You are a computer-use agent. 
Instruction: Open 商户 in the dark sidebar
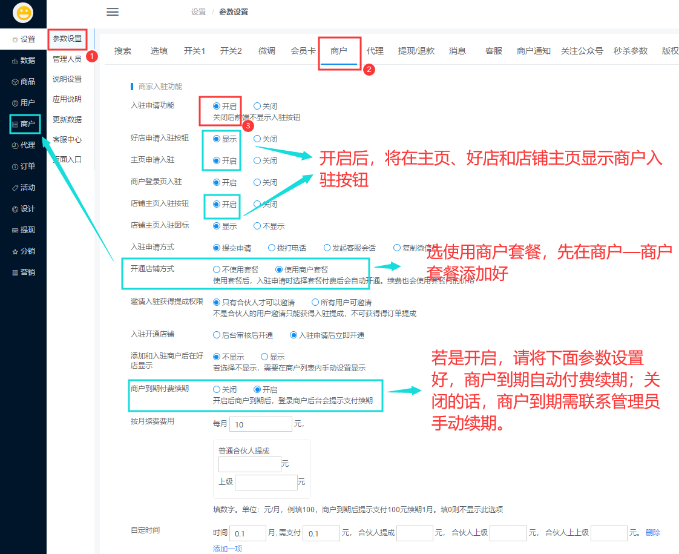[24, 124]
